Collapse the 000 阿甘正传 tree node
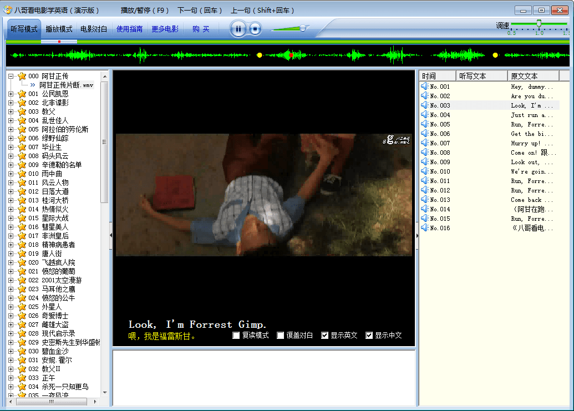Screen dimensions: 574x411 [x=11, y=76]
